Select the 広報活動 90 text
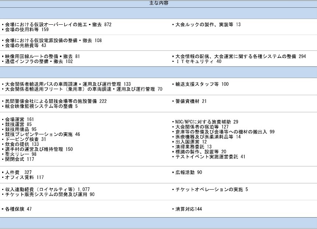 189,173
